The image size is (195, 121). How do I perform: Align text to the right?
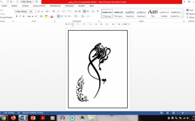tap(66, 16)
